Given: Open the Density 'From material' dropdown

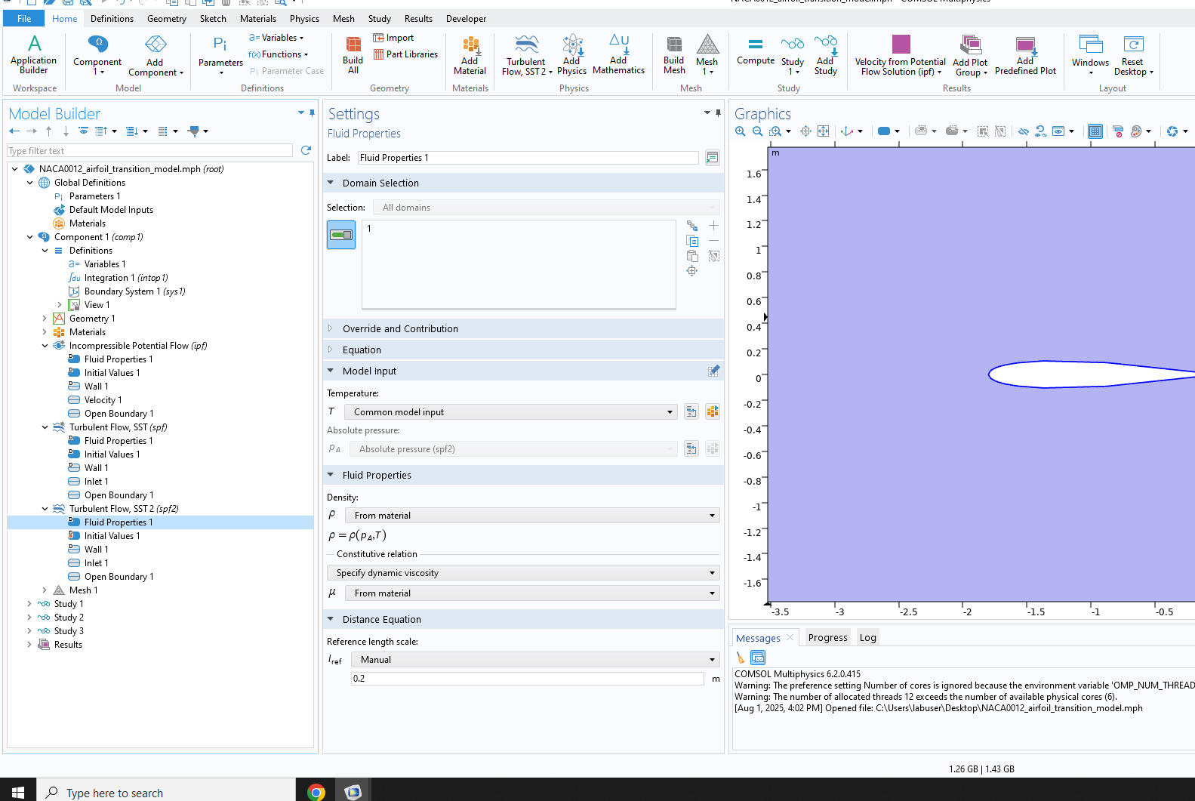Looking at the screenshot, I should pos(531,516).
